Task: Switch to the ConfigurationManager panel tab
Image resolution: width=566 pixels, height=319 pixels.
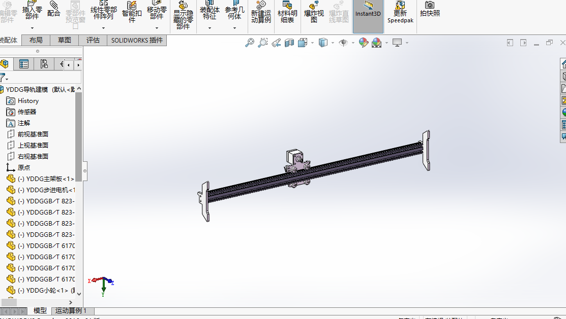Action: coord(44,64)
